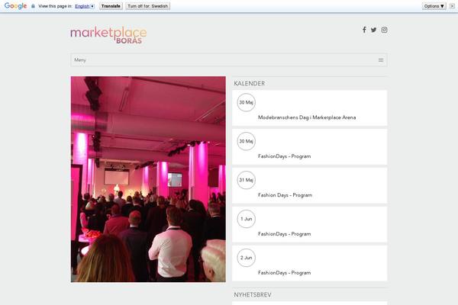The width and height of the screenshot is (458, 305).
Task: Open the Facebook social link
Action: coord(364,30)
